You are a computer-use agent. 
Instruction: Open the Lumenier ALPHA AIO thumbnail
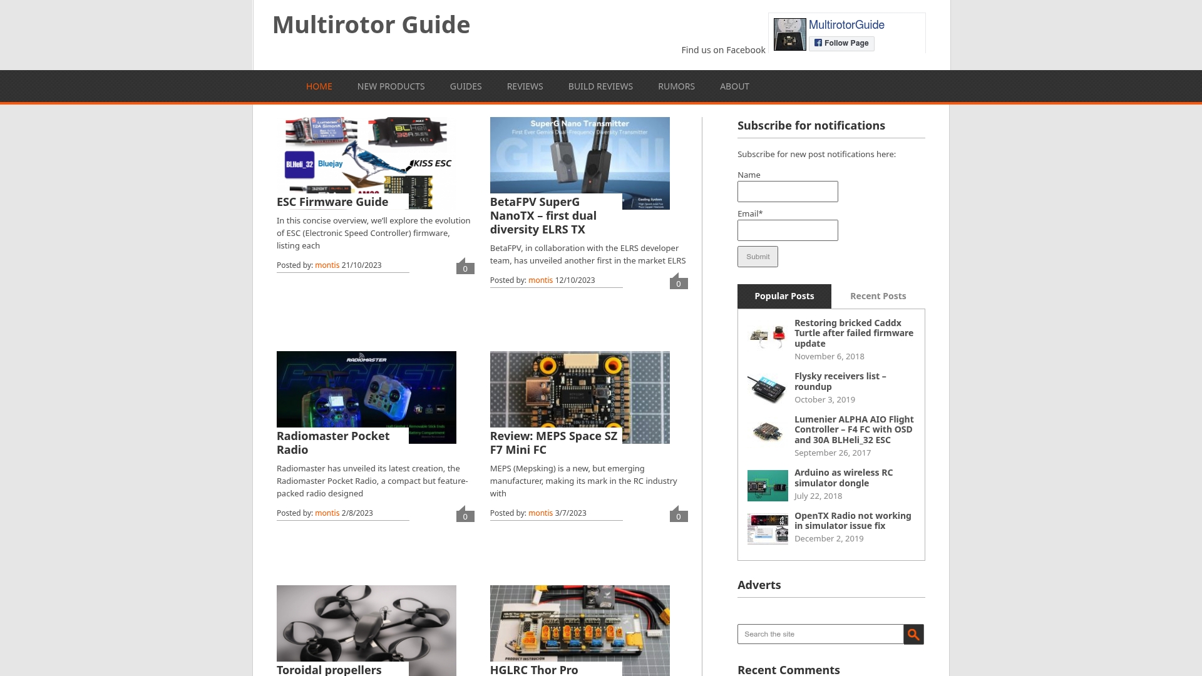(768, 432)
